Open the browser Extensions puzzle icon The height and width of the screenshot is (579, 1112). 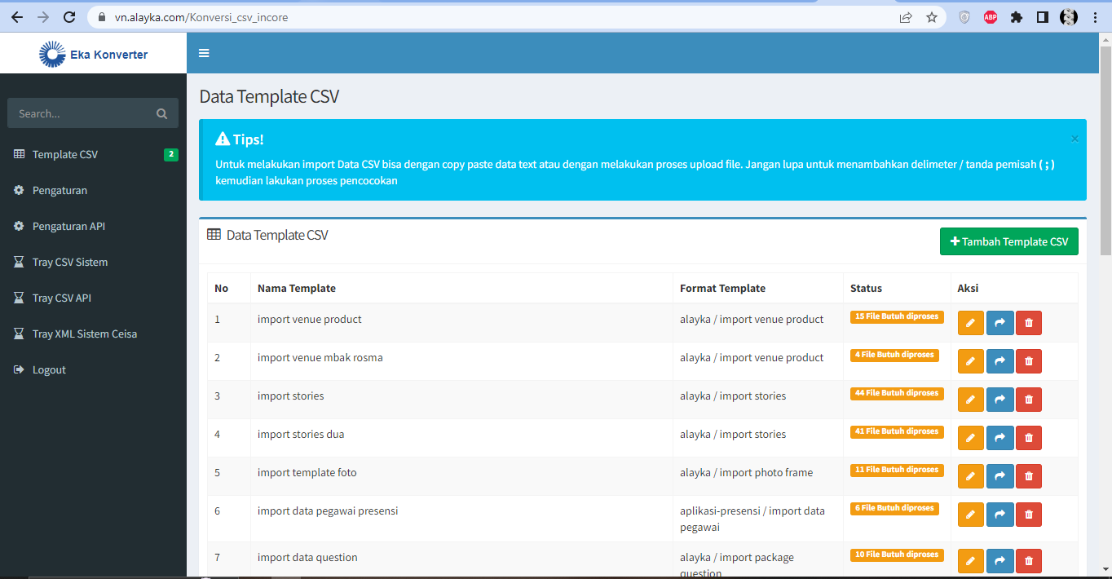pos(1016,17)
